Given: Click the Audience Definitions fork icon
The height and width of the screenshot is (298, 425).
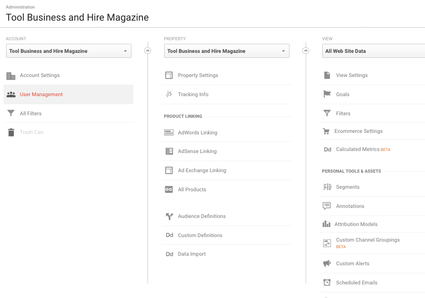Looking at the screenshot, I should [x=169, y=216].
